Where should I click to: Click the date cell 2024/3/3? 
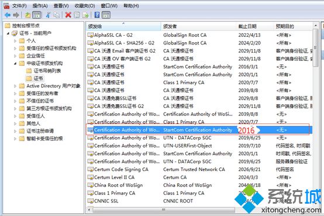[x=248, y=177]
